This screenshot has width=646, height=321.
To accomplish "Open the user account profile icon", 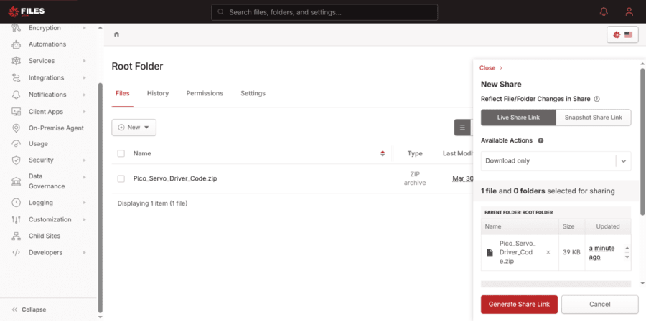I will point(629,11).
